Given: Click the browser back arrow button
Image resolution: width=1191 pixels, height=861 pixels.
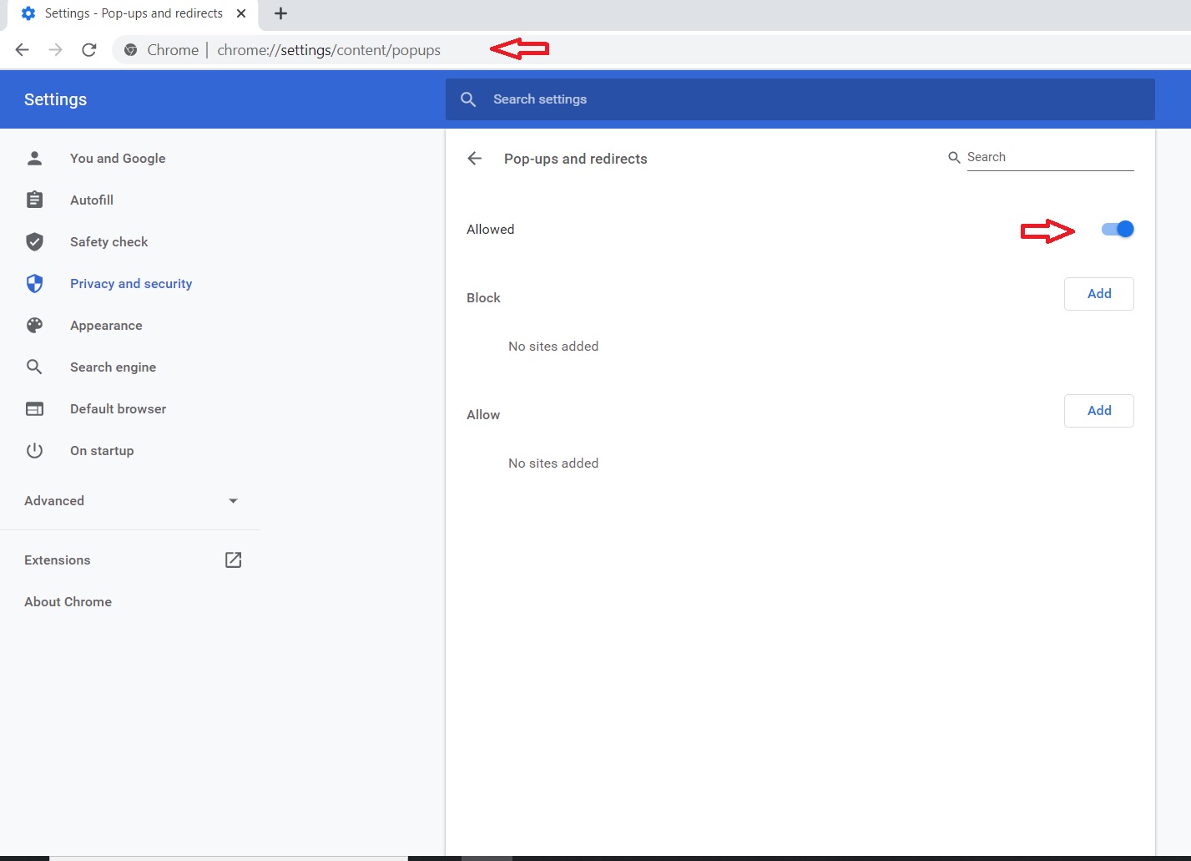Looking at the screenshot, I should [x=23, y=50].
